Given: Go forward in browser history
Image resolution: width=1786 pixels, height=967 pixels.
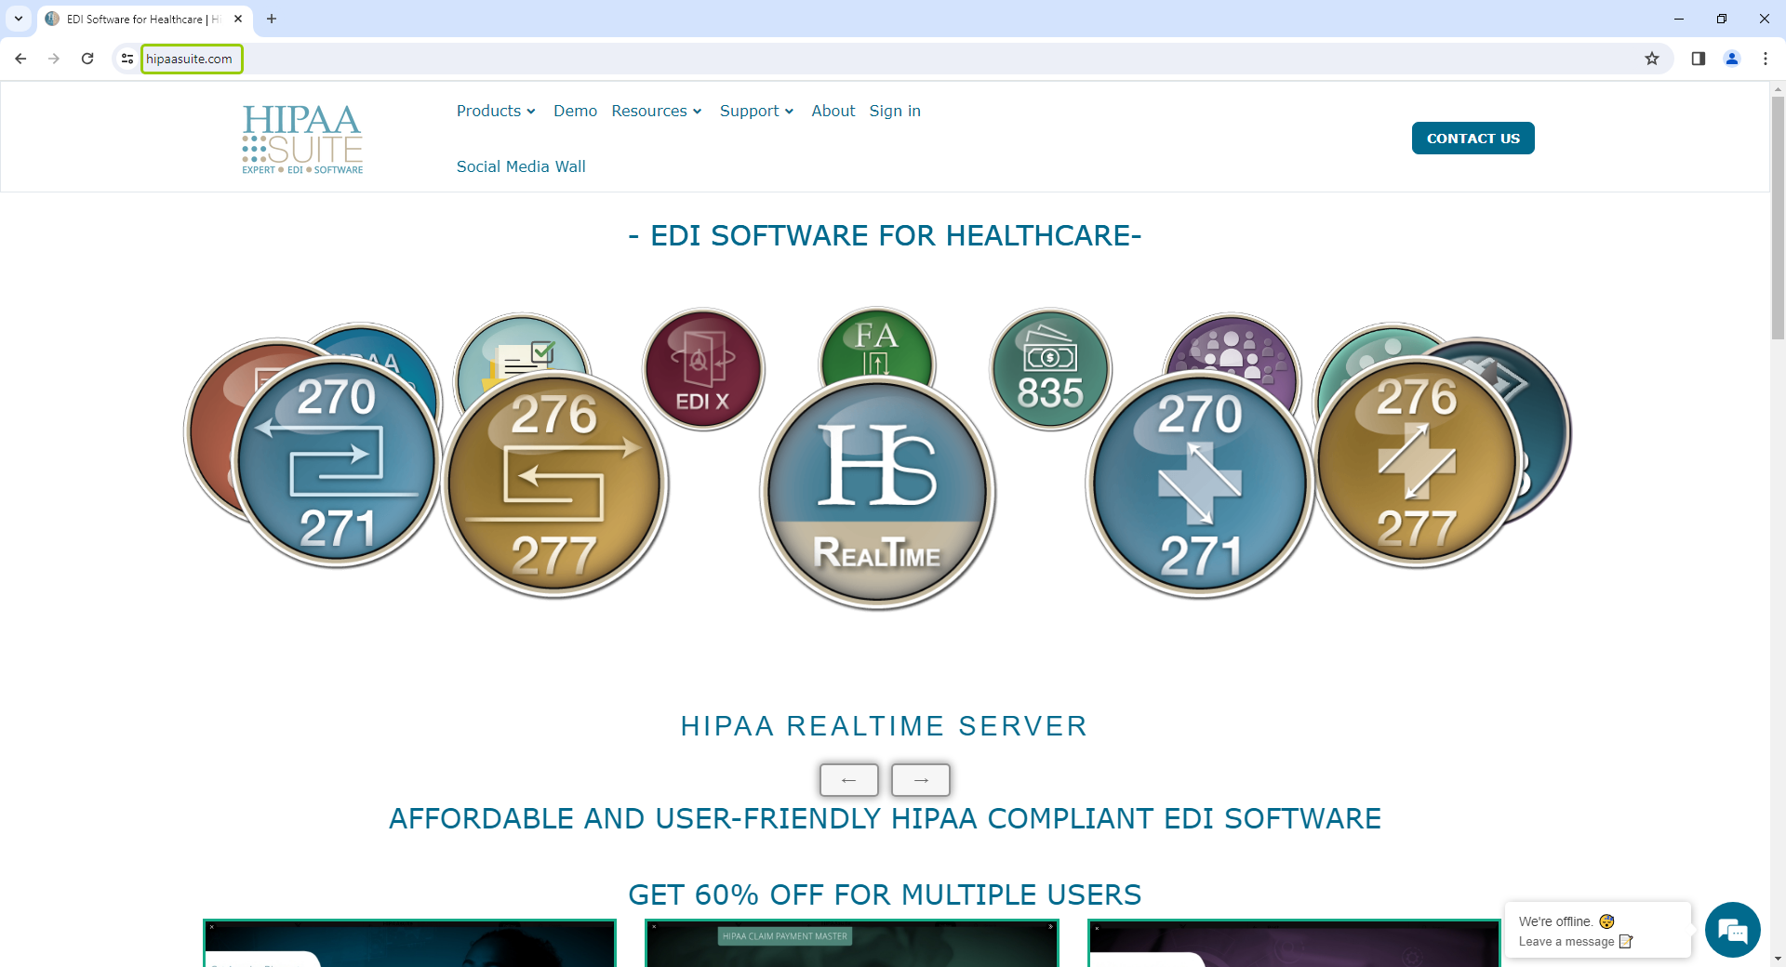Looking at the screenshot, I should (x=54, y=59).
